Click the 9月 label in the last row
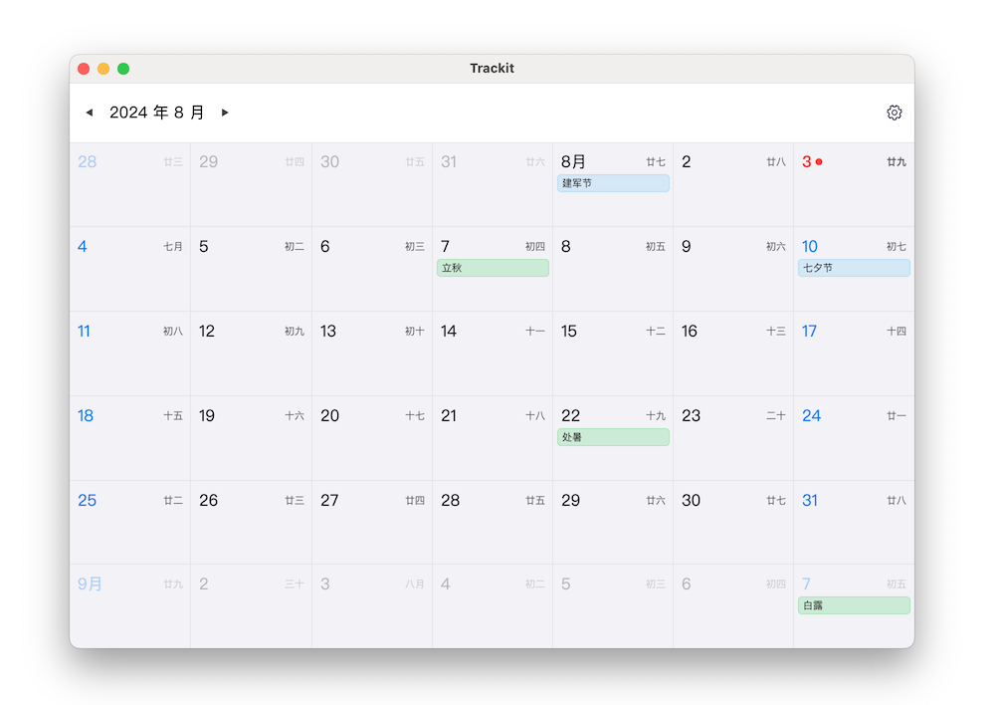The width and height of the screenshot is (999, 705). [x=89, y=585]
